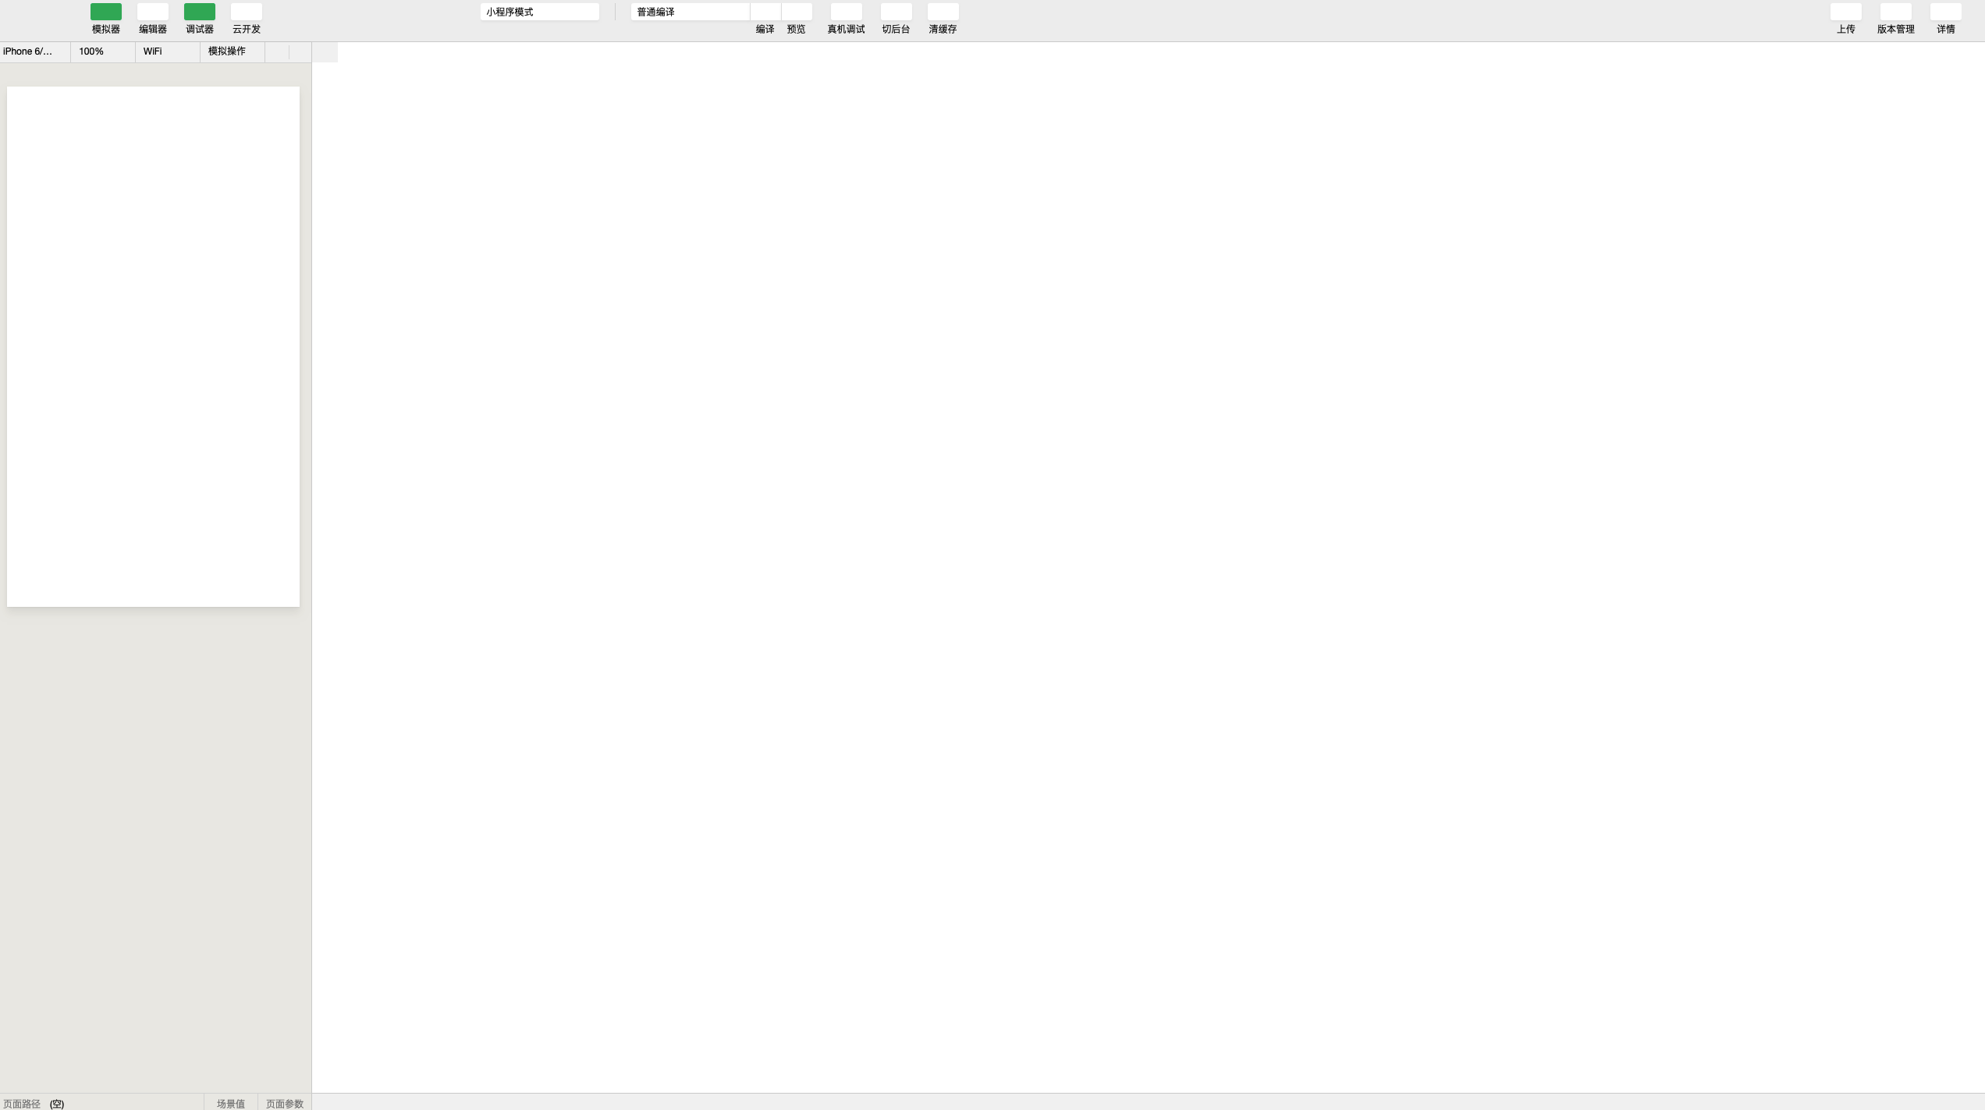
Task: Click the (空) empty page path value
Action: pyautogui.click(x=57, y=1104)
